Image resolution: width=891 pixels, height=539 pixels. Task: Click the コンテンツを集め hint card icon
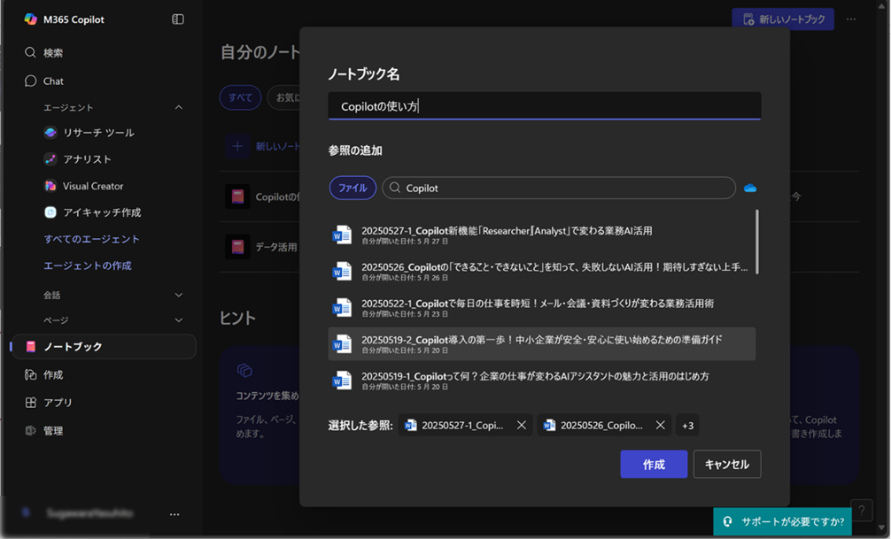click(x=244, y=370)
